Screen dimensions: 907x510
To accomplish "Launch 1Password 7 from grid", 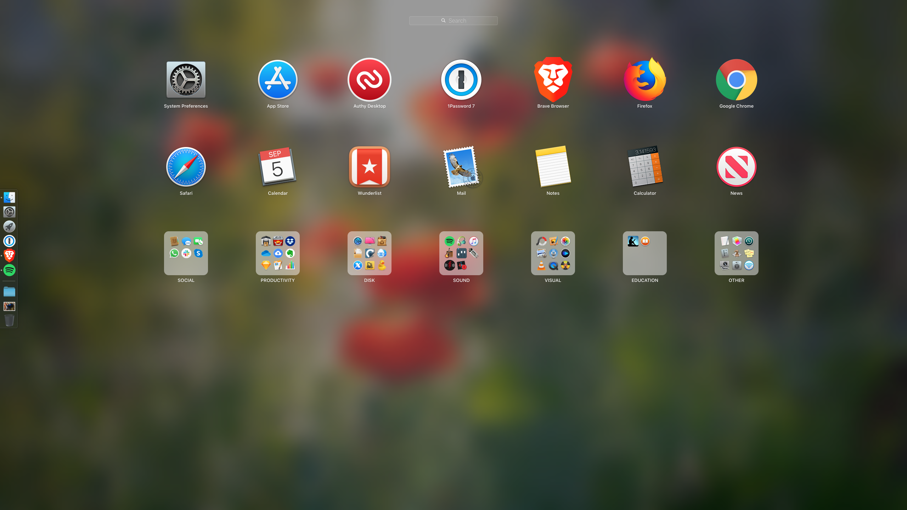I will tap(461, 80).
